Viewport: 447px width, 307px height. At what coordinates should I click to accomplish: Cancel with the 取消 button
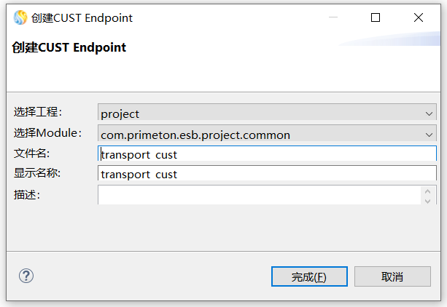tap(392, 276)
